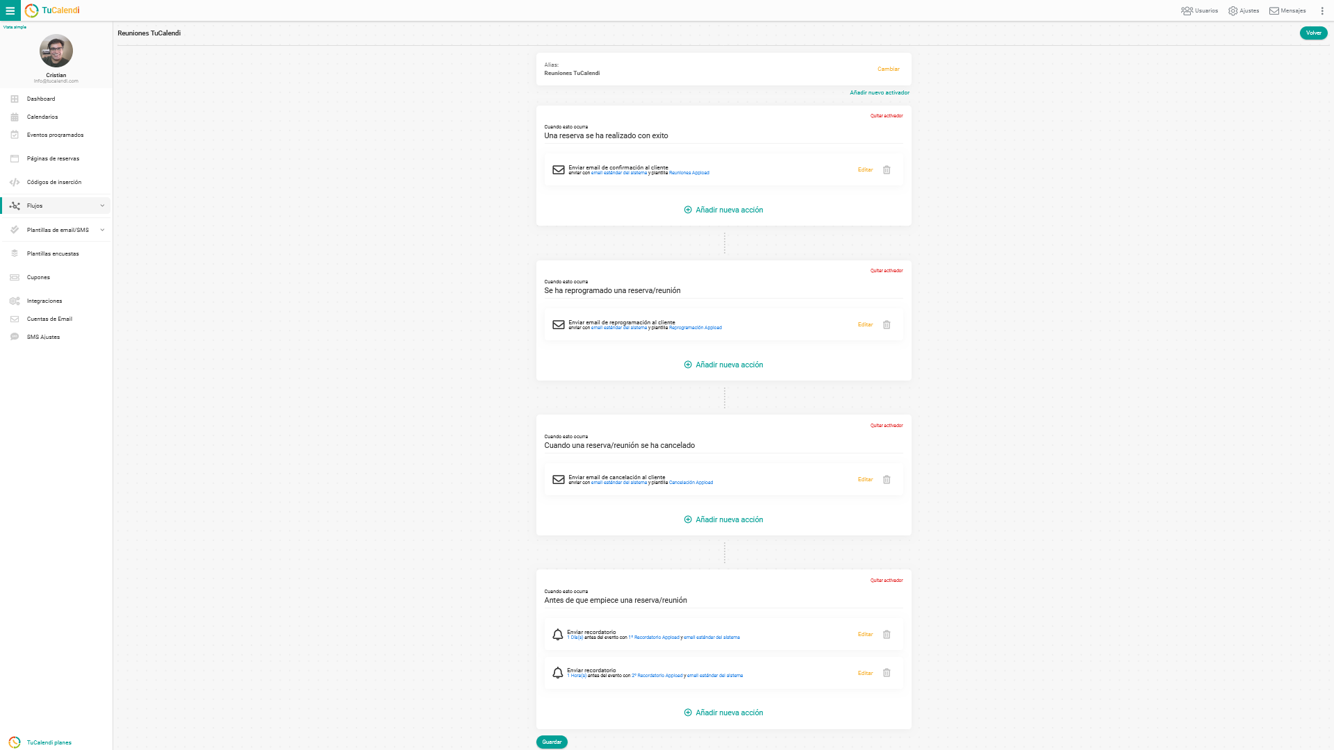The width and height of the screenshot is (1334, 750).
Task: Open the hamburger menu icon
Action: click(x=10, y=10)
